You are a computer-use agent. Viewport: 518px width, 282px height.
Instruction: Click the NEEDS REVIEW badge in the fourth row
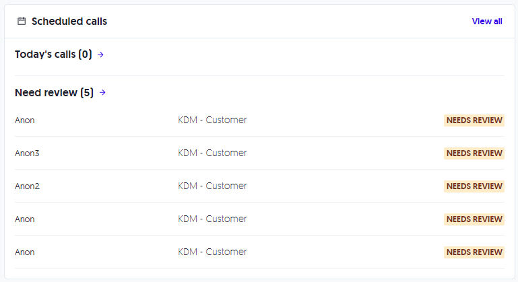(474, 219)
